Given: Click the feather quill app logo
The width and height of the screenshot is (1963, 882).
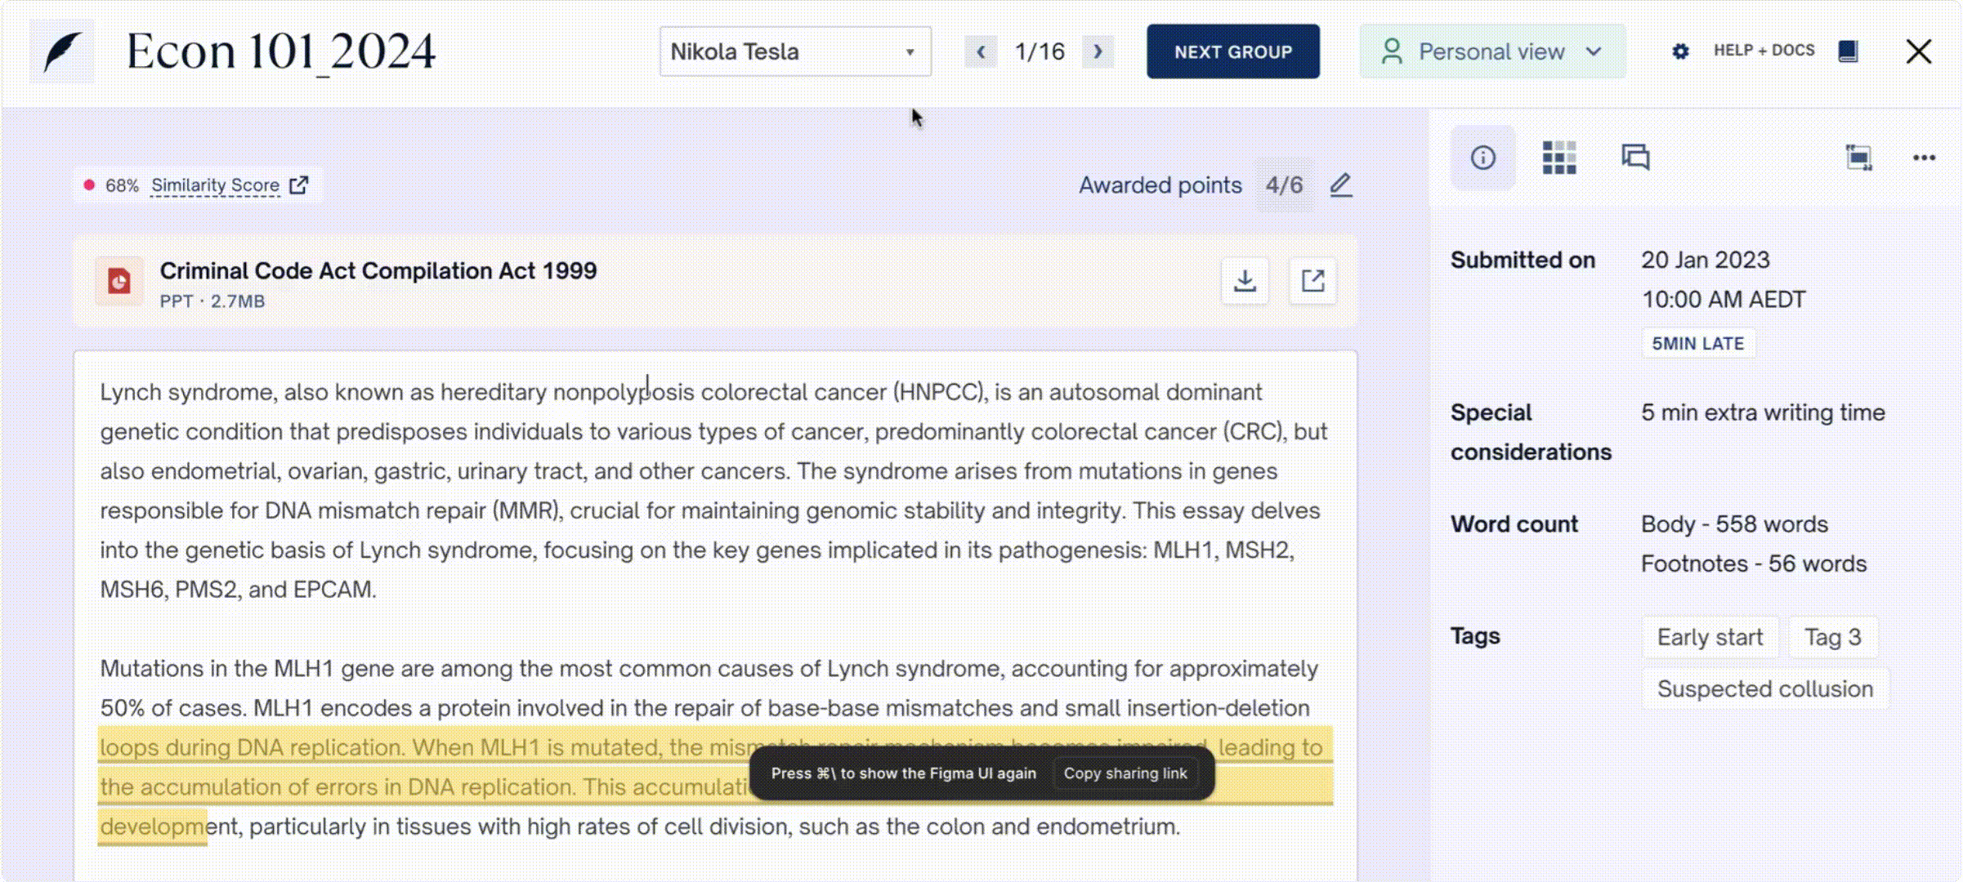Looking at the screenshot, I should tap(62, 51).
